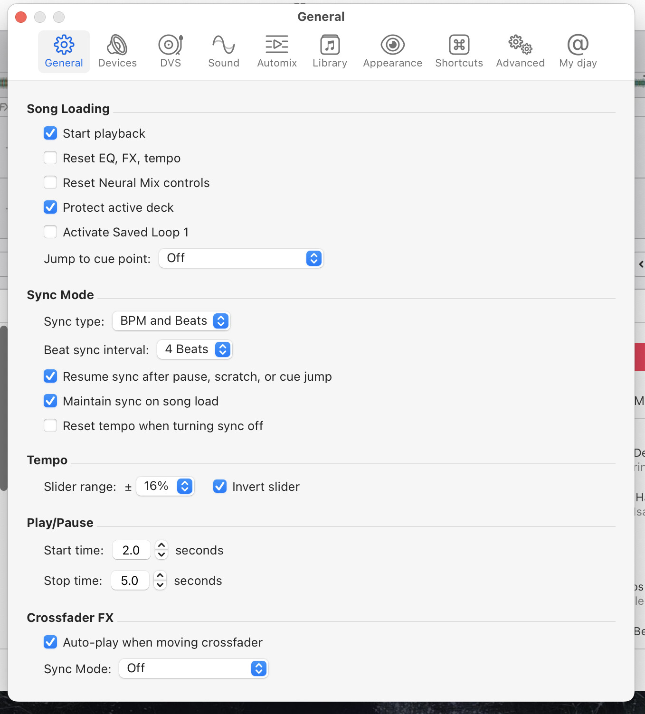
Task: Open Library preferences icon
Action: (x=330, y=45)
